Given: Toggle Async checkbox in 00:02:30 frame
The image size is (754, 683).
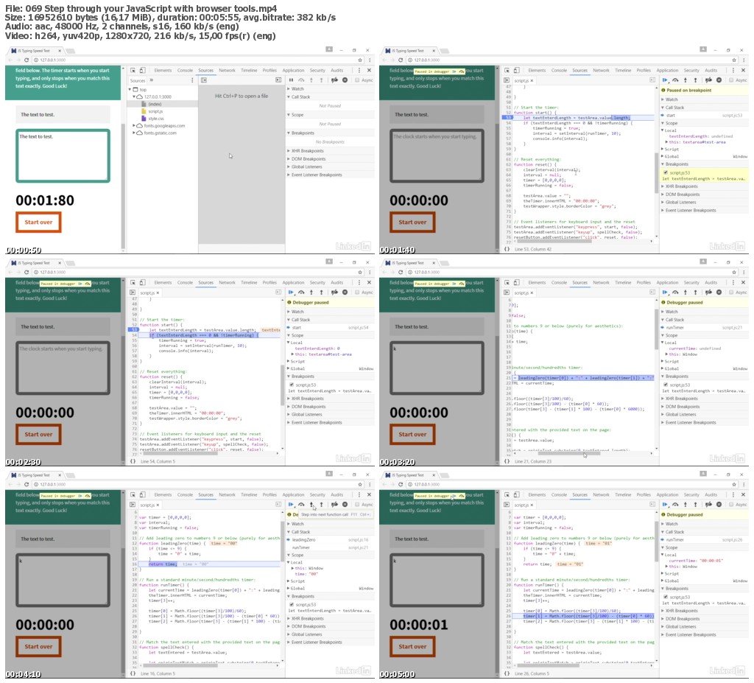Looking at the screenshot, I should pyautogui.click(x=357, y=293).
